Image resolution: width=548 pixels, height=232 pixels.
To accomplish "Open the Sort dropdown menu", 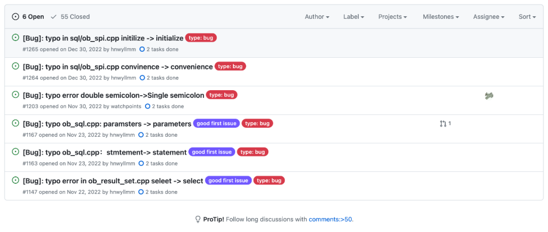I will tap(527, 17).
